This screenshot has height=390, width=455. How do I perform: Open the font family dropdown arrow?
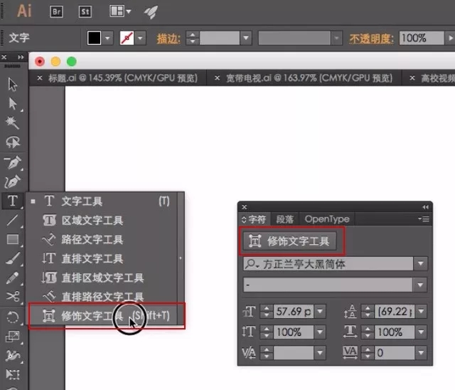[420, 264]
